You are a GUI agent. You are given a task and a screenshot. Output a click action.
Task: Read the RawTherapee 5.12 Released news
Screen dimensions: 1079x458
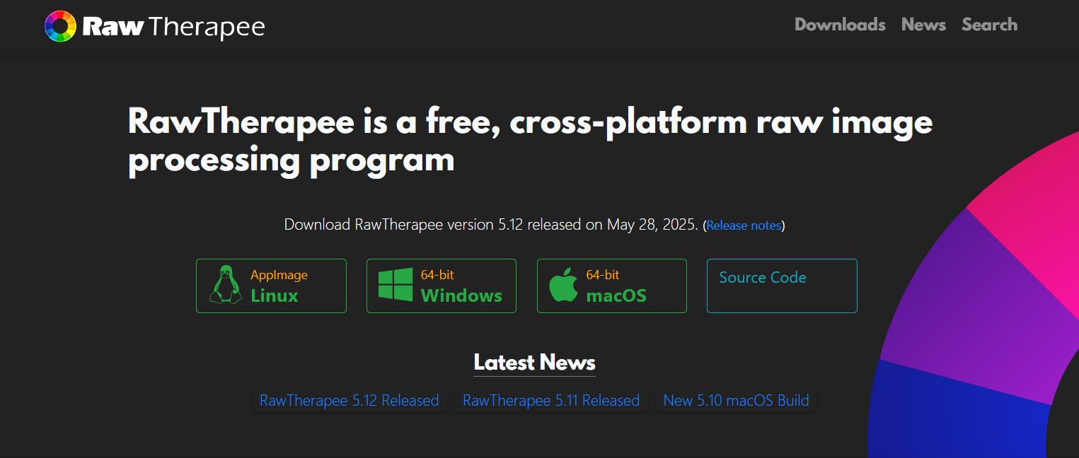(349, 401)
